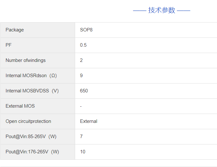Click the 10 watt output value
This screenshot has height=167, width=217.
click(83, 152)
